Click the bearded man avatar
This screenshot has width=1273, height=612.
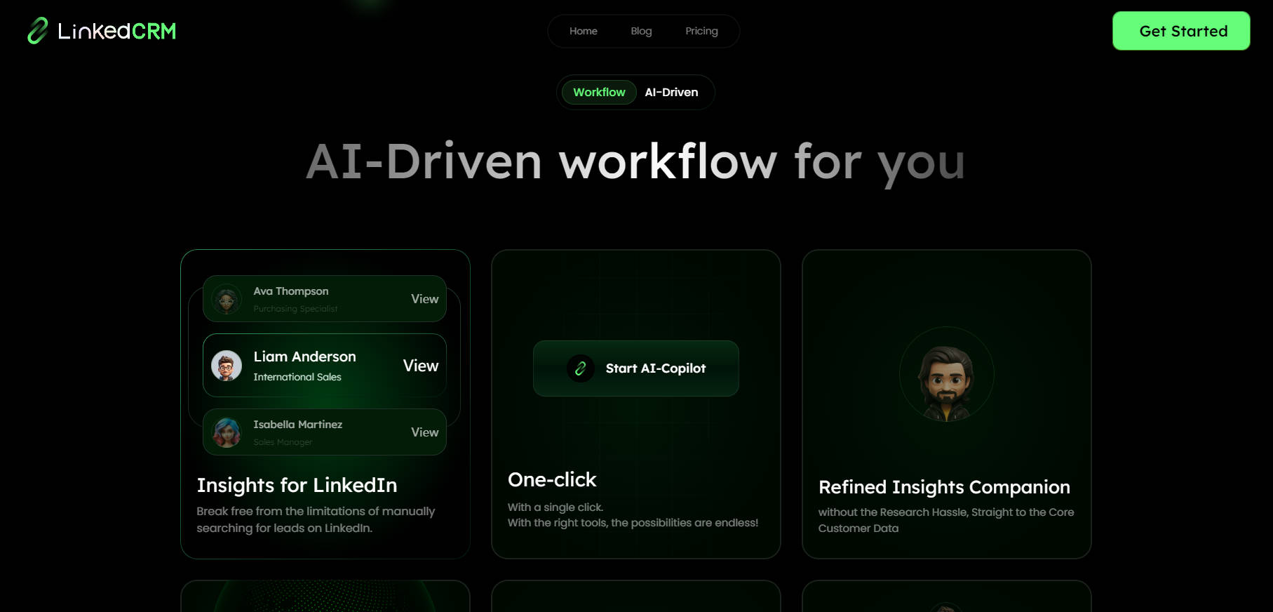coord(947,375)
